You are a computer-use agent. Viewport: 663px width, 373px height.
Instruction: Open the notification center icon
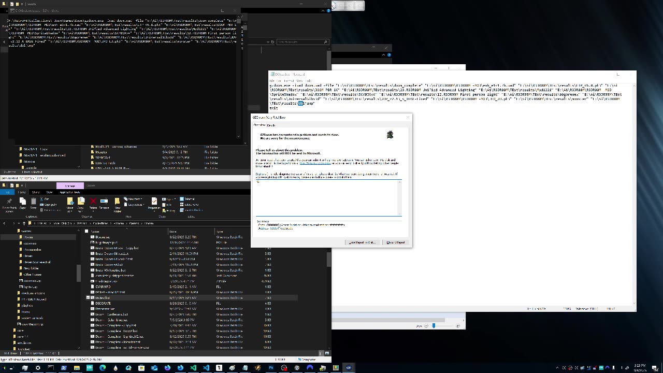(x=655, y=368)
